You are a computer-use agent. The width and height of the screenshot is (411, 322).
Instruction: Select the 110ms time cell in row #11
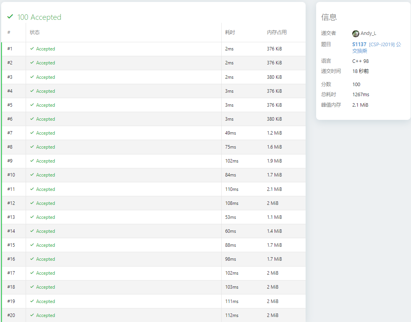(x=232, y=189)
